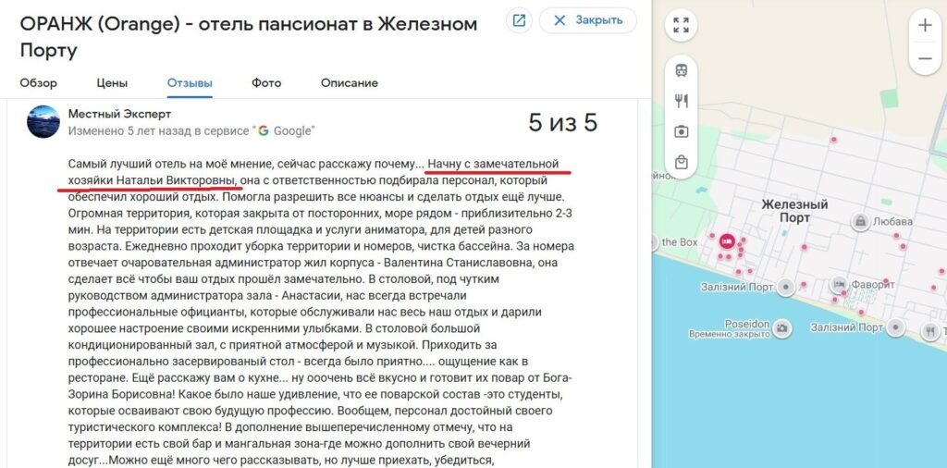Zoom in on the map
Image resolution: width=947 pixels, height=468 pixels.
(x=925, y=26)
